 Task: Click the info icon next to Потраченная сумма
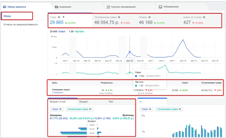[119, 17]
